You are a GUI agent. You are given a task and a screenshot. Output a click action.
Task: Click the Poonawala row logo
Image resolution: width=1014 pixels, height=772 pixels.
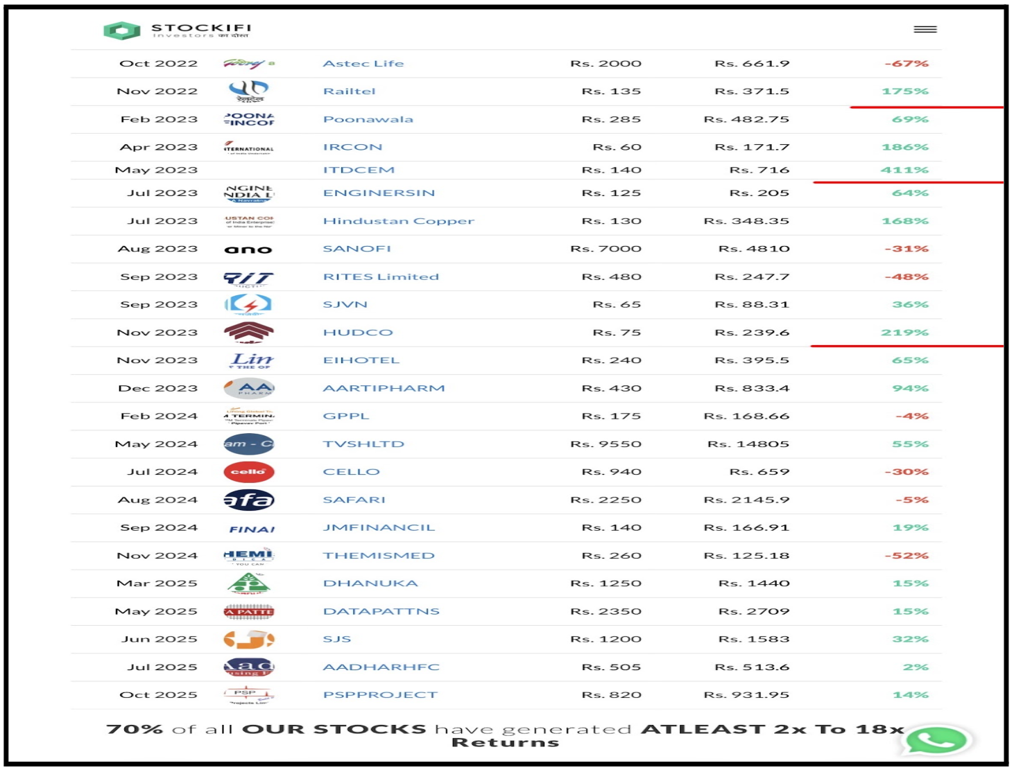(249, 119)
